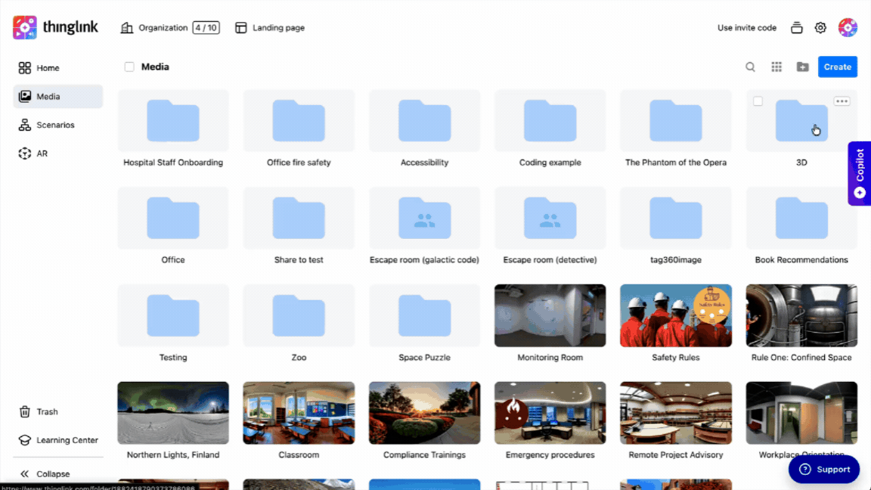Toggle the select-all Media checkbox
The width and height of the screenshot is (871, 490).
129,67
